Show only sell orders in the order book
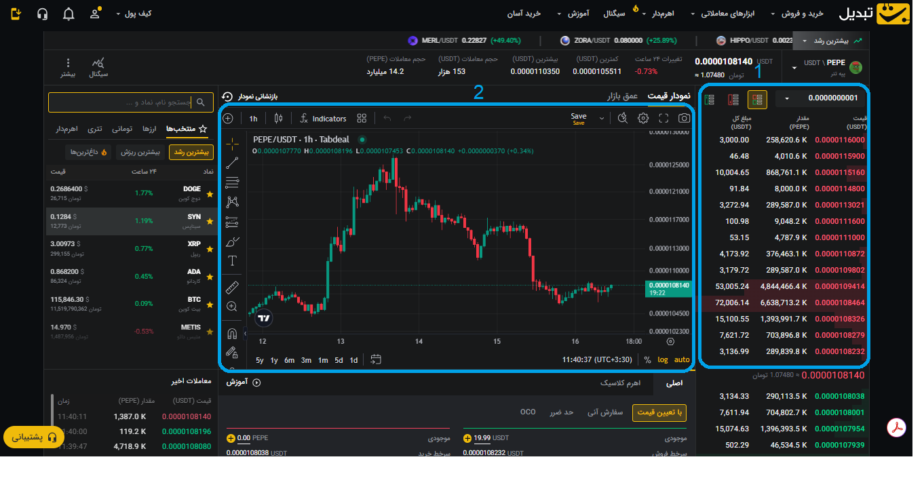This screenshot has width=924, height=491. [x=733, y=100]
